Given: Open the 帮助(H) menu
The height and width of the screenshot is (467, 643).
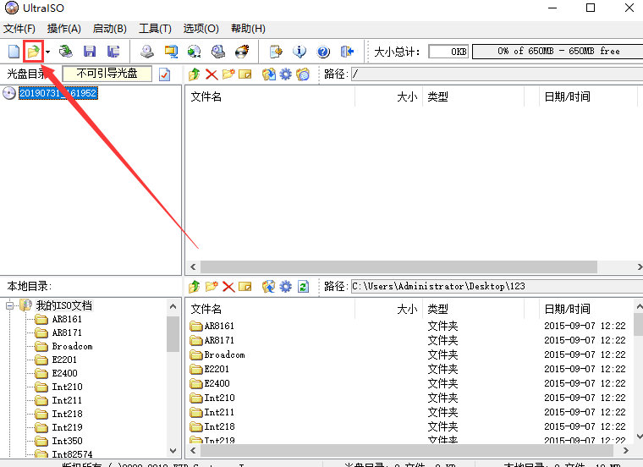Looking at the screenshot, I should point(248,29).
